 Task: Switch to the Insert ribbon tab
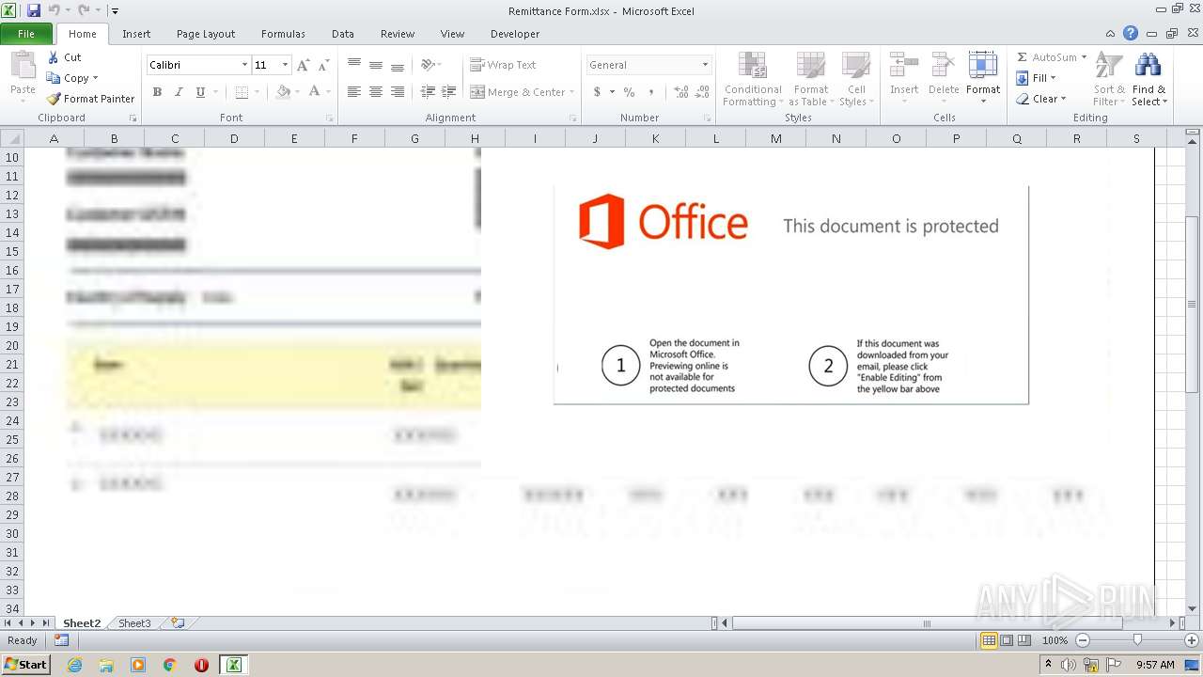click(x=136, y=34)
